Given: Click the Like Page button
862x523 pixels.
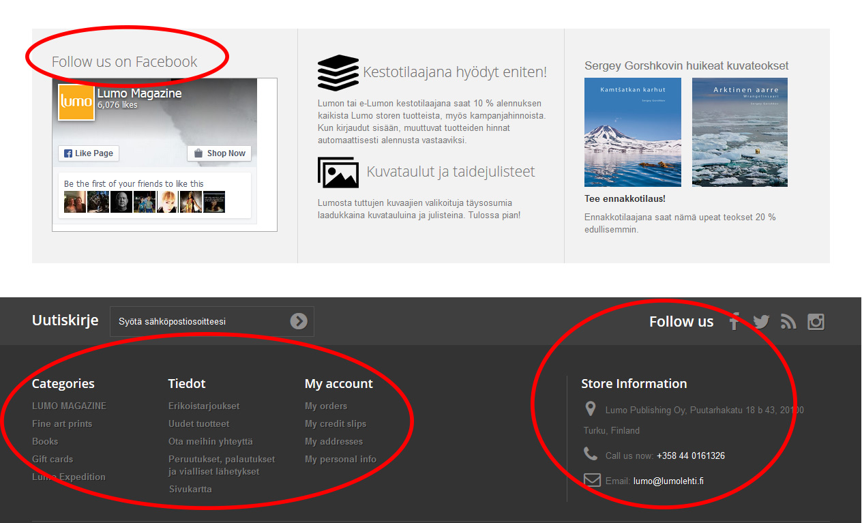Looking at the screenshot, I should point(89,153).
